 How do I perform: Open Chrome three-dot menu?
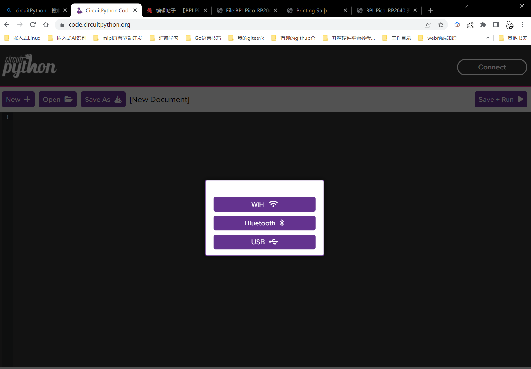click(522, 24)
